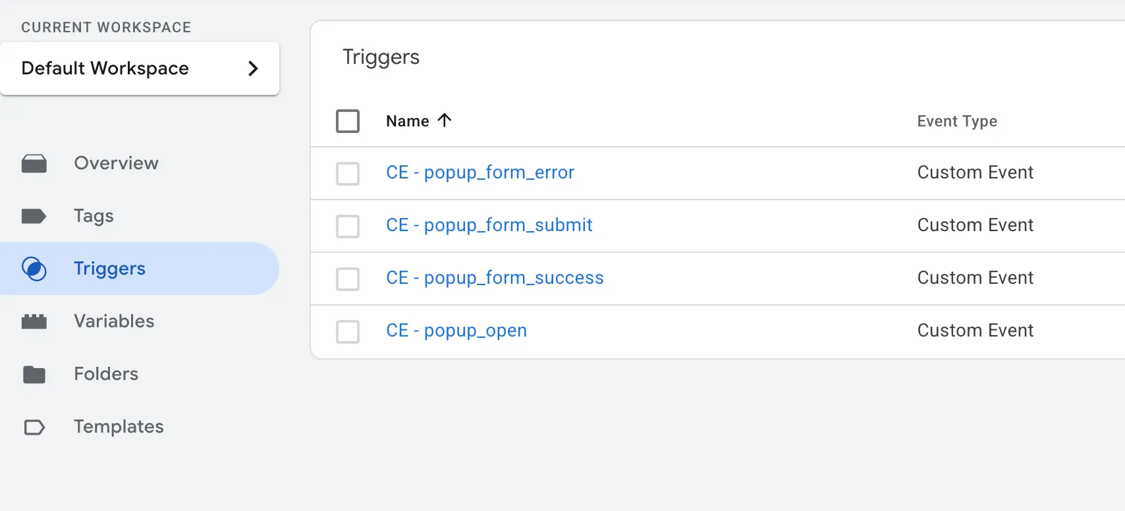Open the CE - popup_form_success trigger
Image resolution: width=1125 pixels, height=511 pixels.
point(495,278)
